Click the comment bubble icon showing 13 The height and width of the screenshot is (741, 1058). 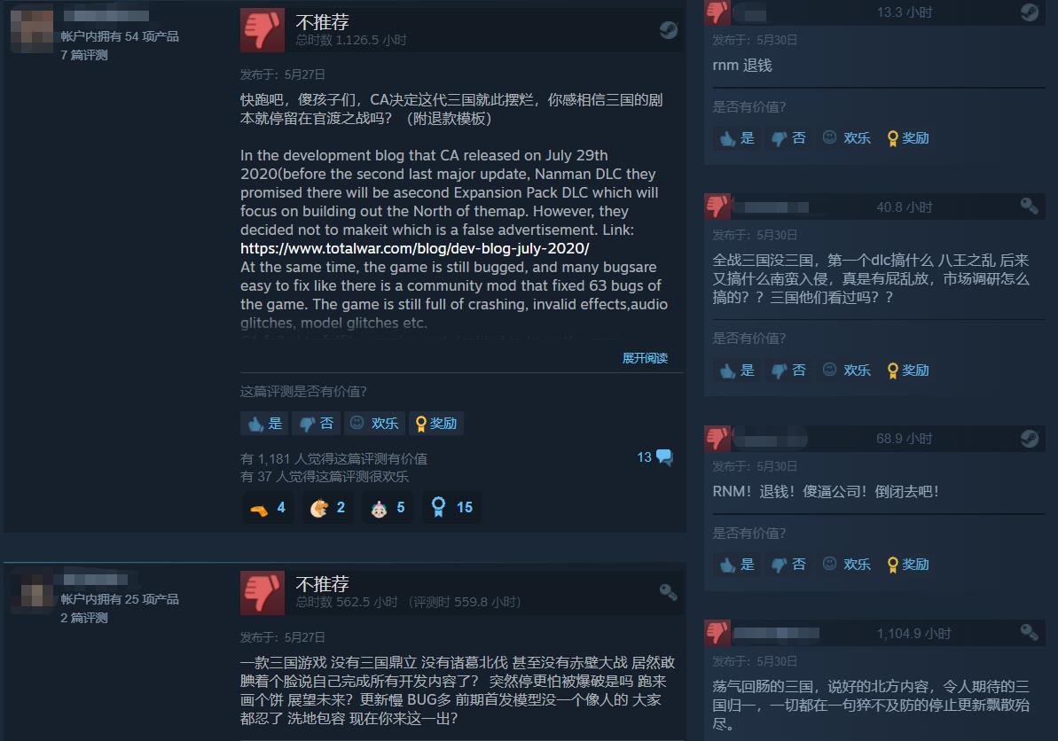pyautogui.click(x=664, y=457)
